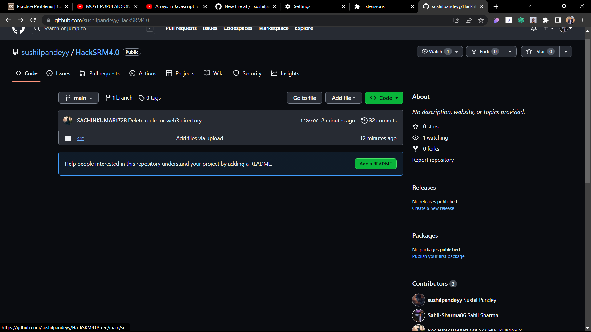Open the src folder icon
591x332 pixels.
68,138
